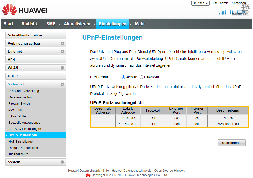Expand the System section arrow
This screenshot has height=178, width=253.
62,162
